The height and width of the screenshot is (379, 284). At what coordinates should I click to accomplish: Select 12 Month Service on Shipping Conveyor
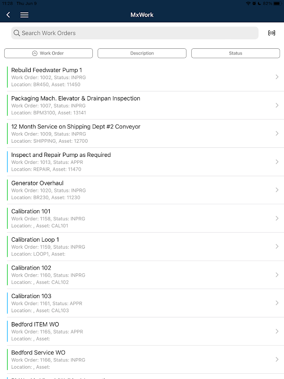click(145, 134)
